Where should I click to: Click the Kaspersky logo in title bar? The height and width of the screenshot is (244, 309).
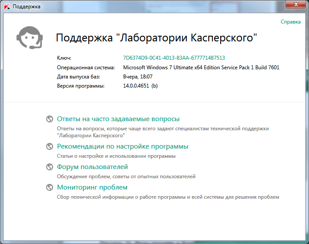point(7,7)
